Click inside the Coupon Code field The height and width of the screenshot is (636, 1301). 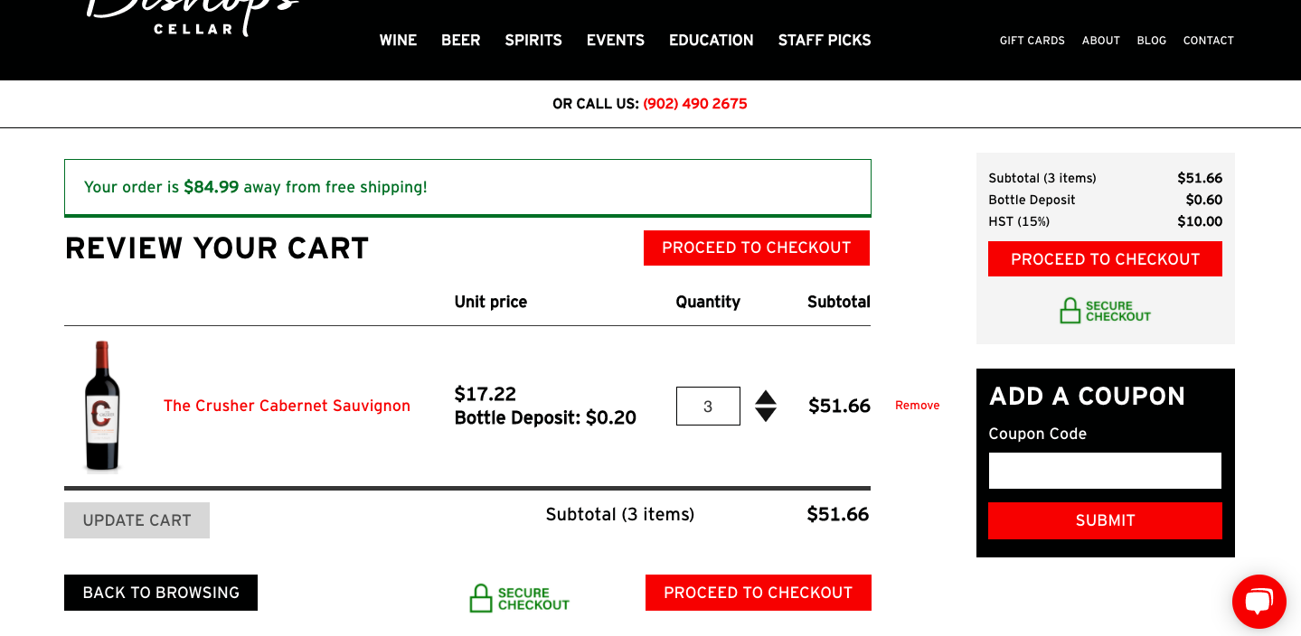1104,470
